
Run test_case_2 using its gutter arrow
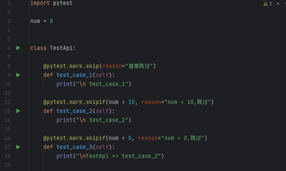point(18,111)
